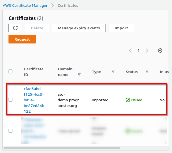The height and width of the screenshot is (153, 172).
Task: Click the horizontal scrollbar at bottom
Action: (62, 148)
